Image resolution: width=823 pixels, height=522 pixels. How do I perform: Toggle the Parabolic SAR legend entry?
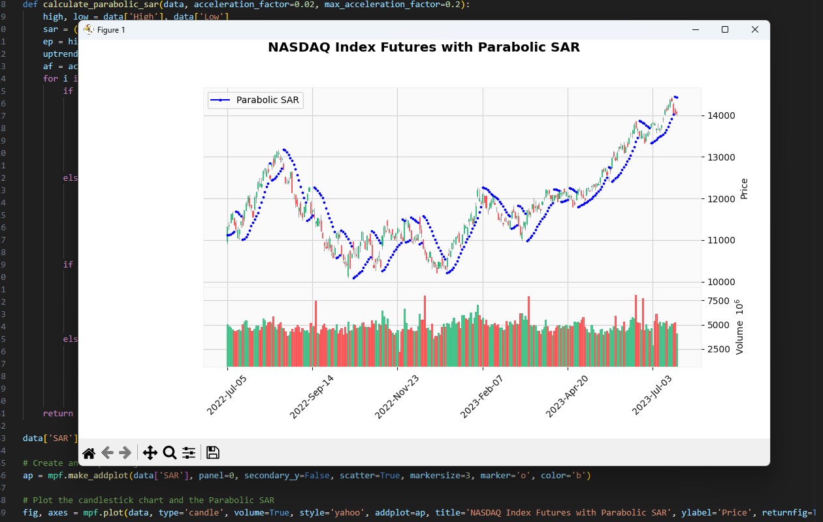click(255, 100)
